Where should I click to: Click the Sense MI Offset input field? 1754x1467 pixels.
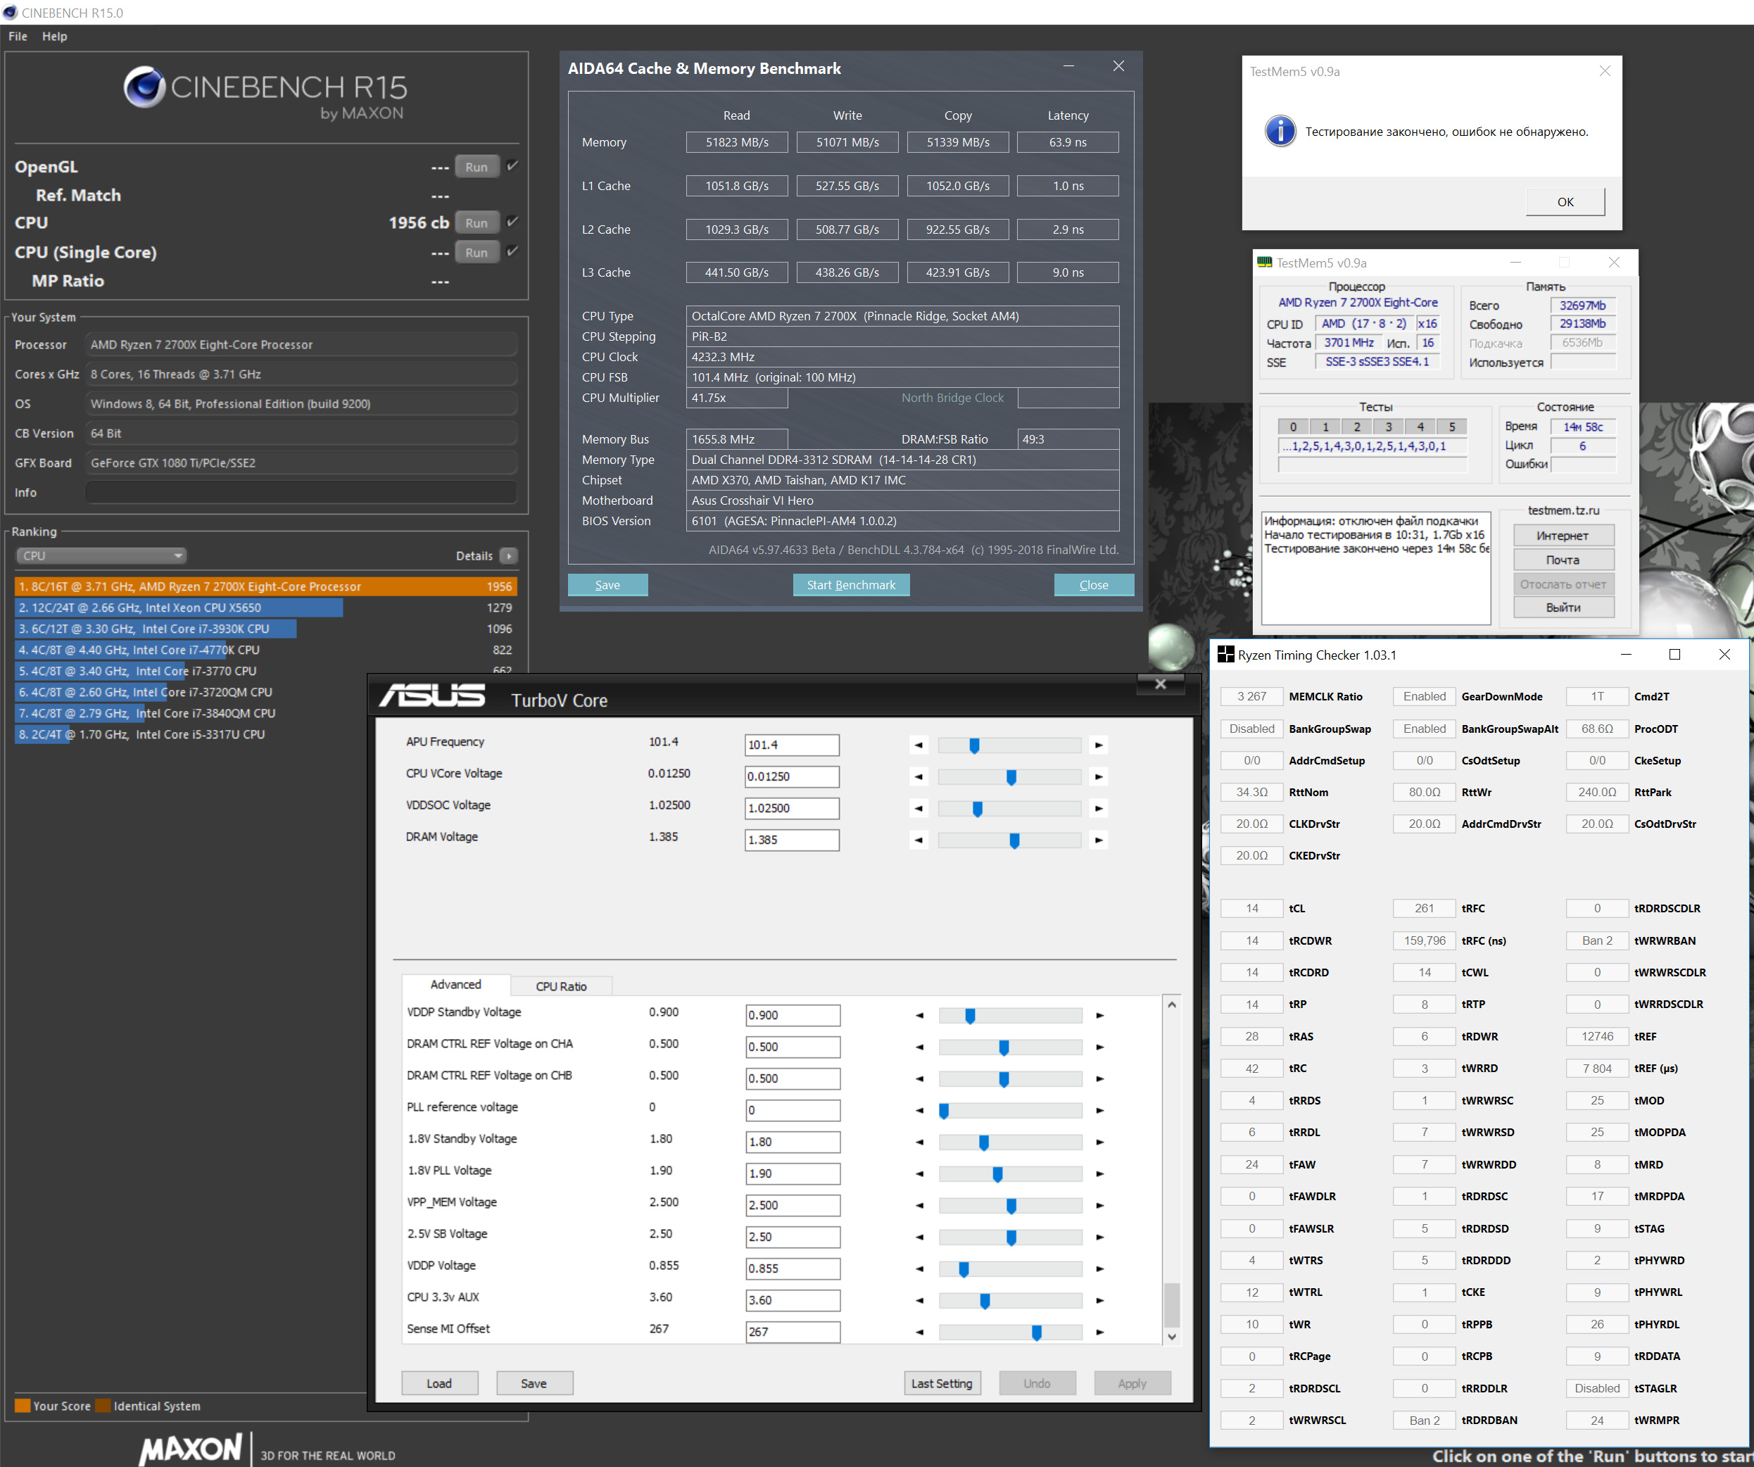coord(792,1332)
